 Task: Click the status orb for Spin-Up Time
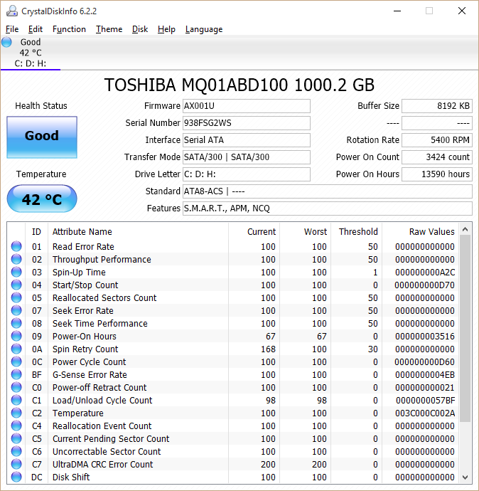[x=16, y=272]
